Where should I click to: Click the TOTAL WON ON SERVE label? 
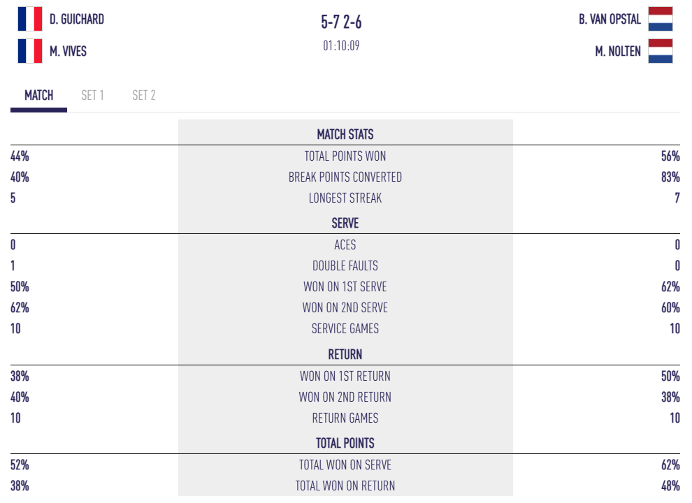tap(345, 465)
